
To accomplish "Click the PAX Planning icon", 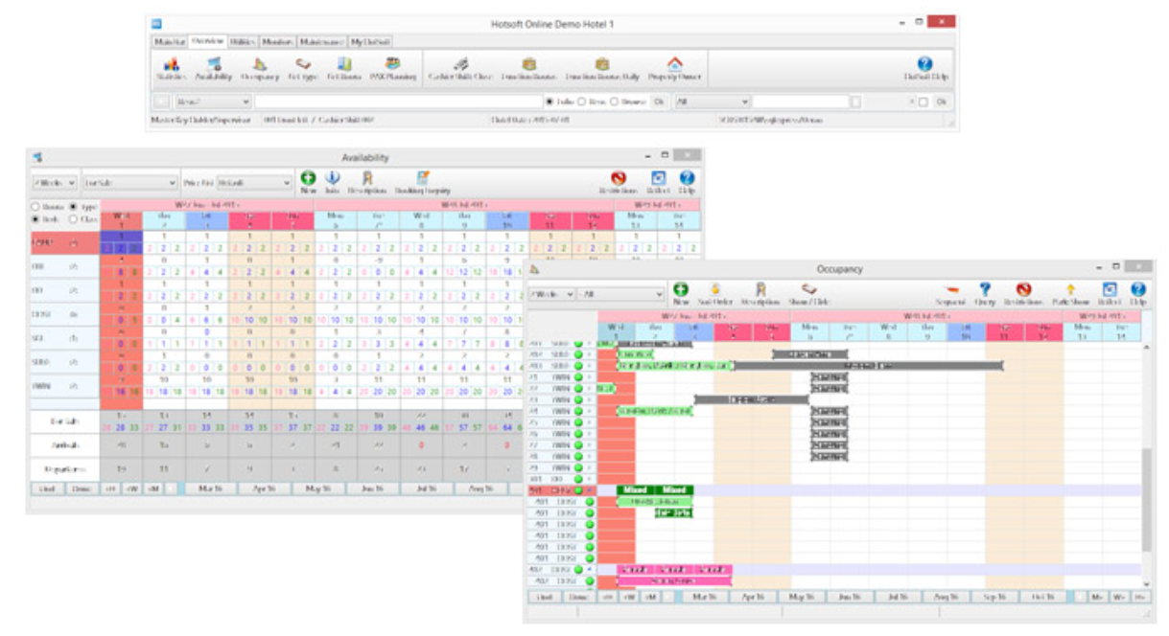I will [x=391, y=68].
